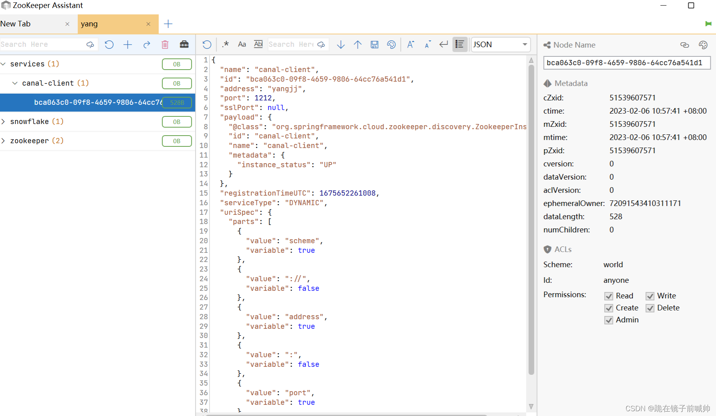Click the editor vertical scrollbar thumb
716x416 pixels.
tap(531, 220)
